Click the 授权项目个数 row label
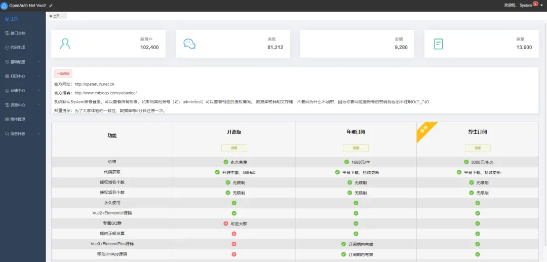This screenshot has width=547, height=262. [112, 193]
